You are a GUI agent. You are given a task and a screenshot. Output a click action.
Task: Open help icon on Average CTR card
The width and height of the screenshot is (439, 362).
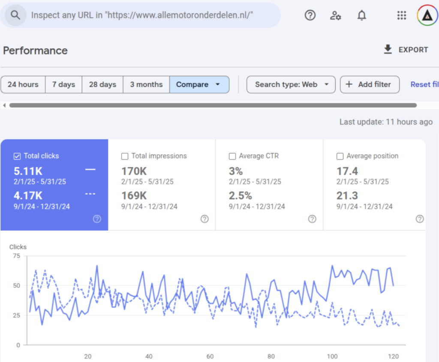pyautogui.click(x=312, y=219)
